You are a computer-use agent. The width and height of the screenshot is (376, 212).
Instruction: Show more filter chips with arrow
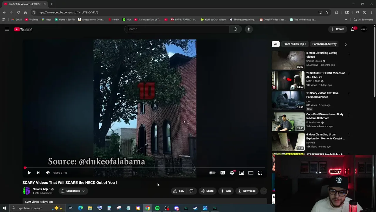point(345,44)
